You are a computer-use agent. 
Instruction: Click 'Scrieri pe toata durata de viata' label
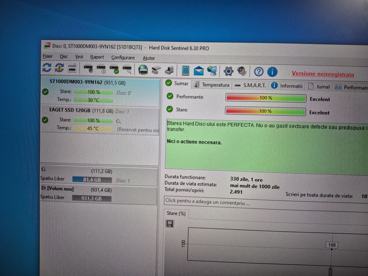(319, 195)
